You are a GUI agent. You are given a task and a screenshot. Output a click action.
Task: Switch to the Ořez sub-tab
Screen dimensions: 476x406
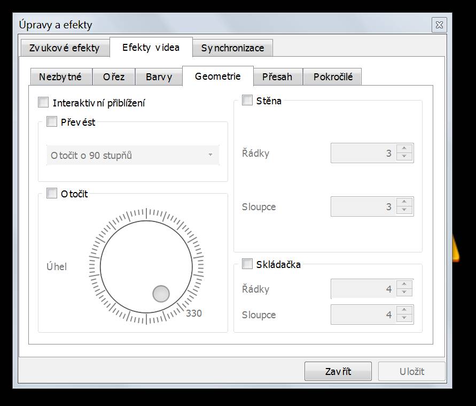click(114, 77)
